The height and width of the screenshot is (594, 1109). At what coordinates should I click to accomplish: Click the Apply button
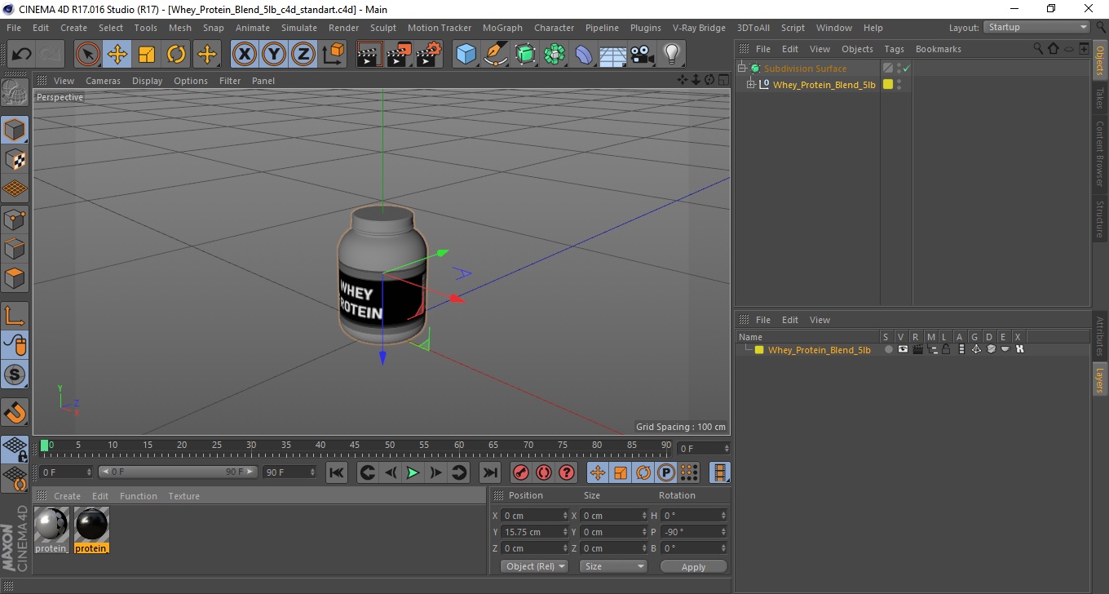pyautogui.click(x=693, y=566)
